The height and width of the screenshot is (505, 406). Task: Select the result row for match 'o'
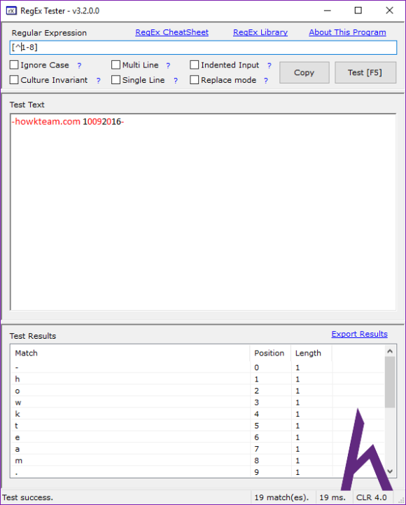pyautogui.click(x=197, y=391)
